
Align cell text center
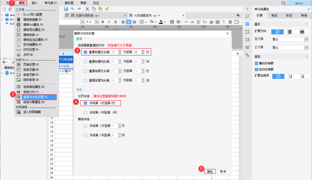point(129,22)
